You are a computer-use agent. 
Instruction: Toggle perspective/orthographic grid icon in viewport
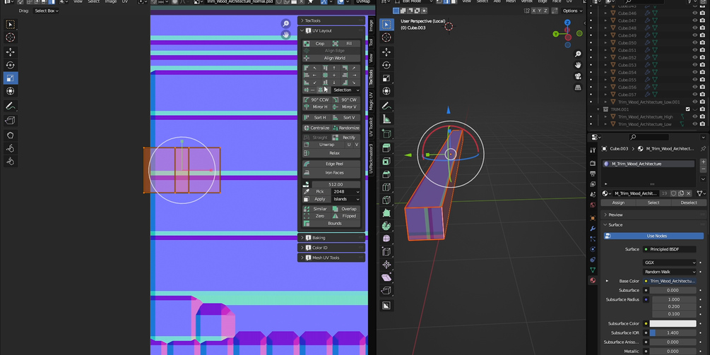coord(578,88)
